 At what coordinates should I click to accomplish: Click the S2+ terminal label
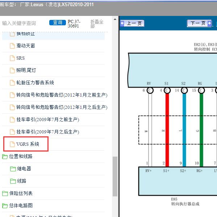[183, 171]
